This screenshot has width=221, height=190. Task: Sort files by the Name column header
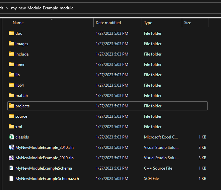click(x=18, y=23)
